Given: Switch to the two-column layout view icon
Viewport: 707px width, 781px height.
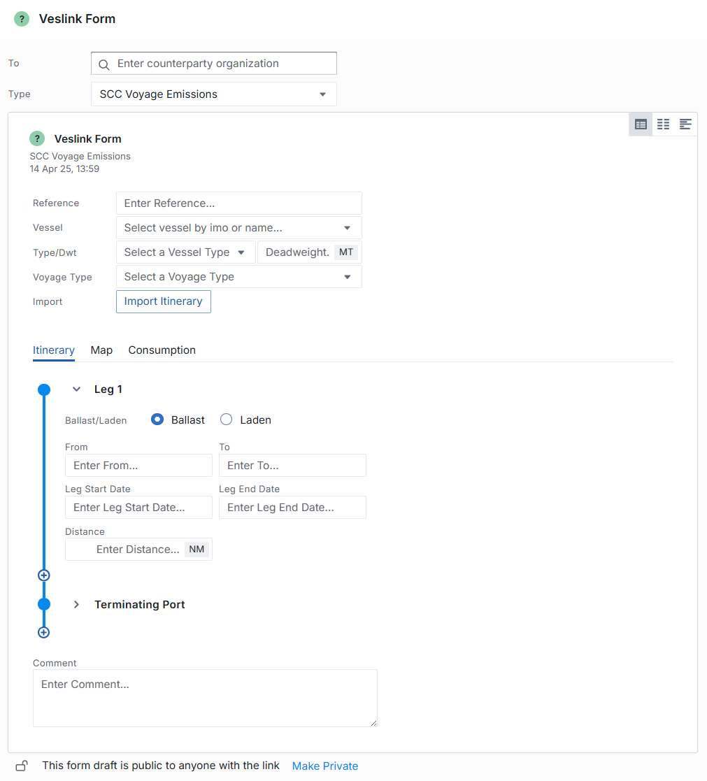Looking at the screenshot, I should point(663,124).
